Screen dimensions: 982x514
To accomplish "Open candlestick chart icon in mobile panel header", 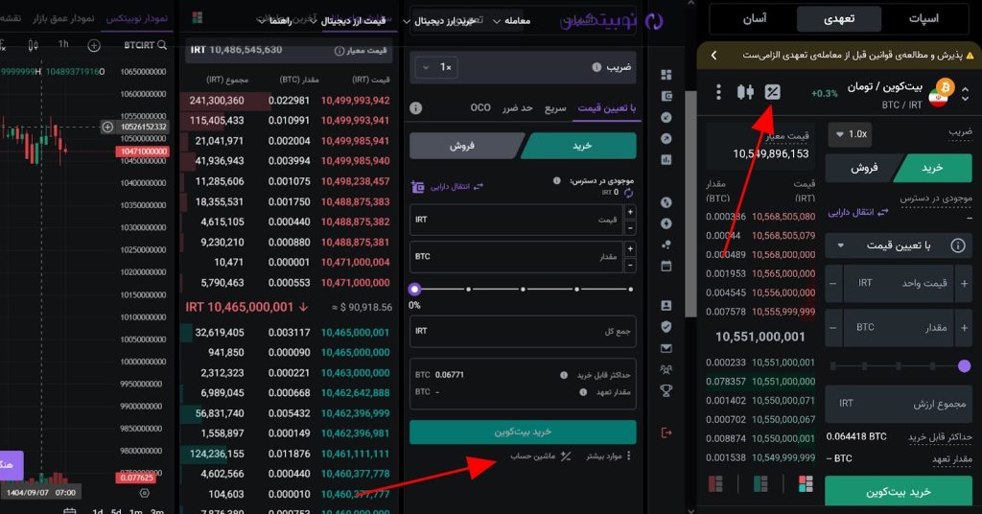I will (745, 92).
